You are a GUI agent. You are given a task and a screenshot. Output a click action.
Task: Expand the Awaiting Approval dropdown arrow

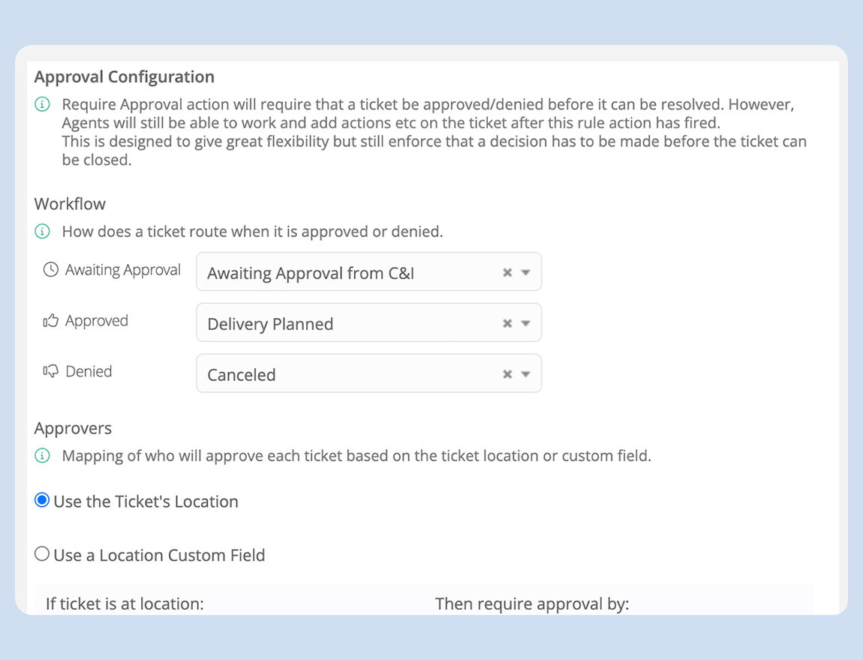point(525,272)
